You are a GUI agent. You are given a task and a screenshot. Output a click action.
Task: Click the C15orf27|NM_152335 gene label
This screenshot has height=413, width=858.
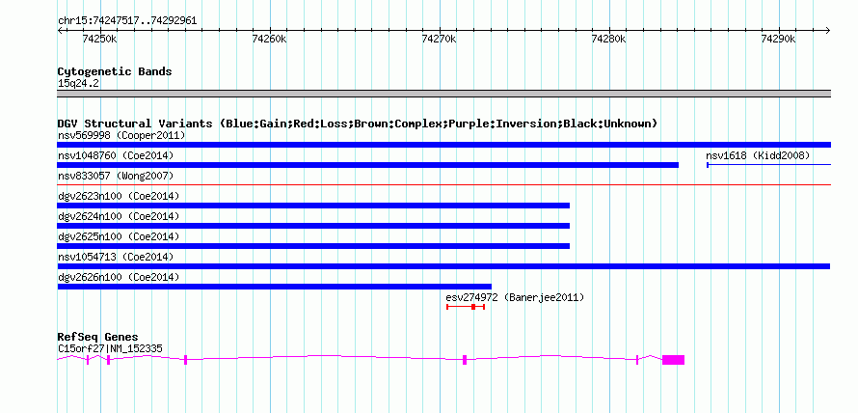110,348
